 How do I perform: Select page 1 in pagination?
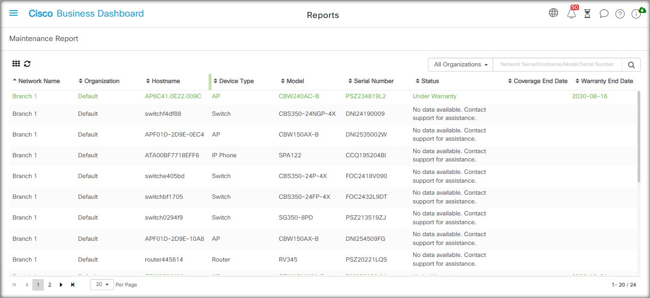38,285
